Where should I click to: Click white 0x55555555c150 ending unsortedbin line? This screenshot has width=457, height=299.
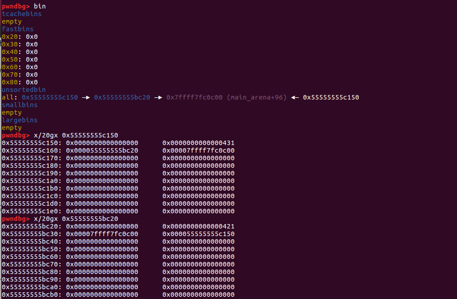[331, 97]
